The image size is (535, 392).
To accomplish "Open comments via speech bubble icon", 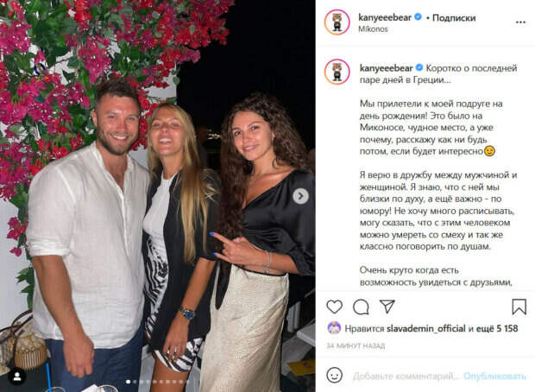I will (x=361, y=307).
